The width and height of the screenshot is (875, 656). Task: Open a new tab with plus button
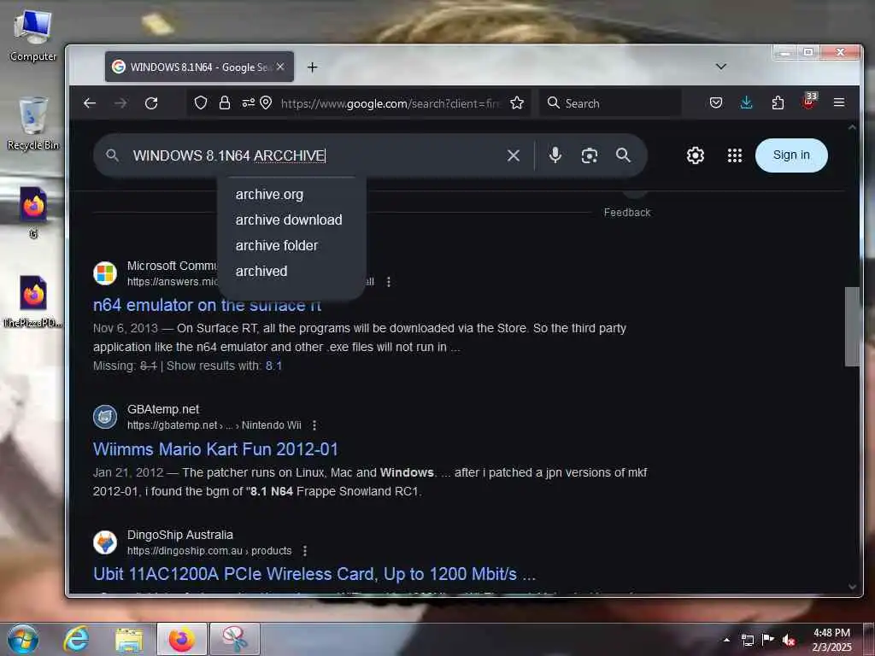(x=313, y=67)
